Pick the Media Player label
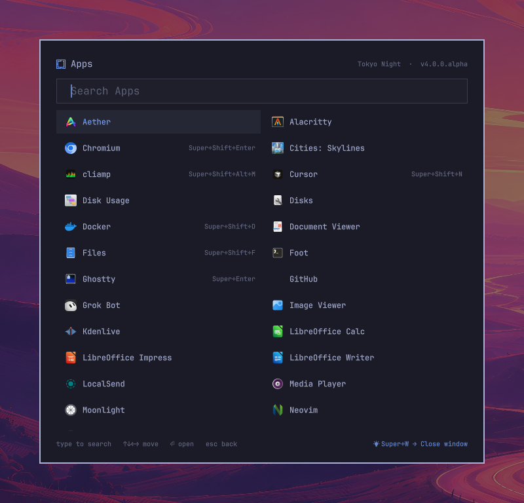The width and height of the screenshot is (524, 503). 318,384
